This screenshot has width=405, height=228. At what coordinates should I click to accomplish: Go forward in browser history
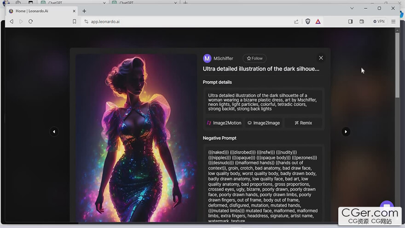[x=21, y=22]
